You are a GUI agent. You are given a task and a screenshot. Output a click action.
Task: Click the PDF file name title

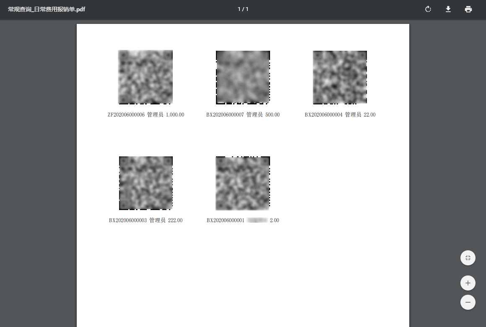47,9
